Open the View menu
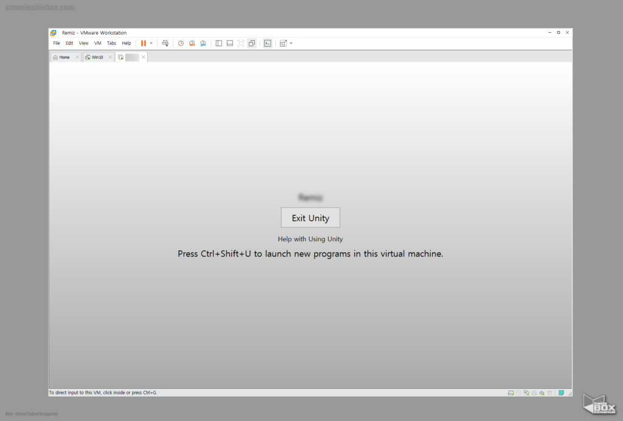 coord(83,43)
